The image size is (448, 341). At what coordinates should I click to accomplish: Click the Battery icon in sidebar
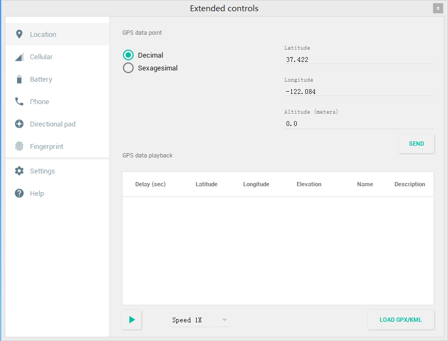point(19,80)
